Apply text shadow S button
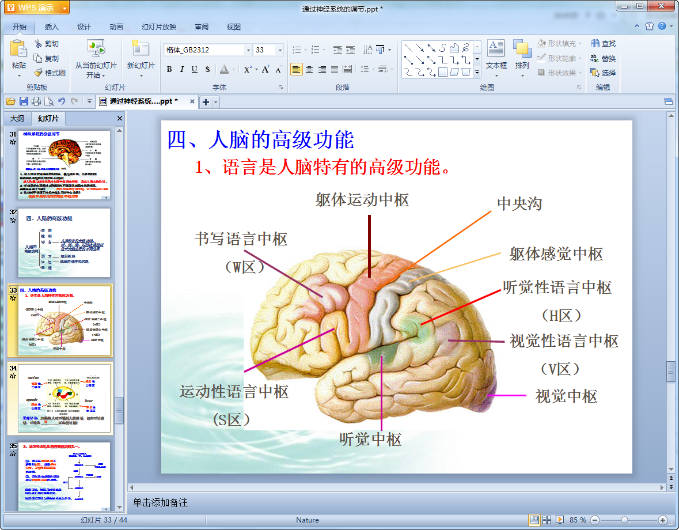This screenshot has height=530, width=679. pos(207,69)
